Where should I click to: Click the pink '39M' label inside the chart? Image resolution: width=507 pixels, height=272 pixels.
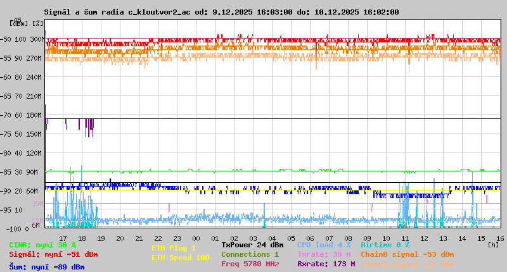click(x=37, y=204)
